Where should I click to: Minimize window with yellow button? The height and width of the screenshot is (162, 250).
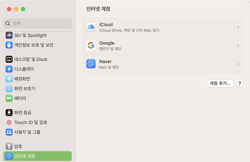(x=16, y=9)
